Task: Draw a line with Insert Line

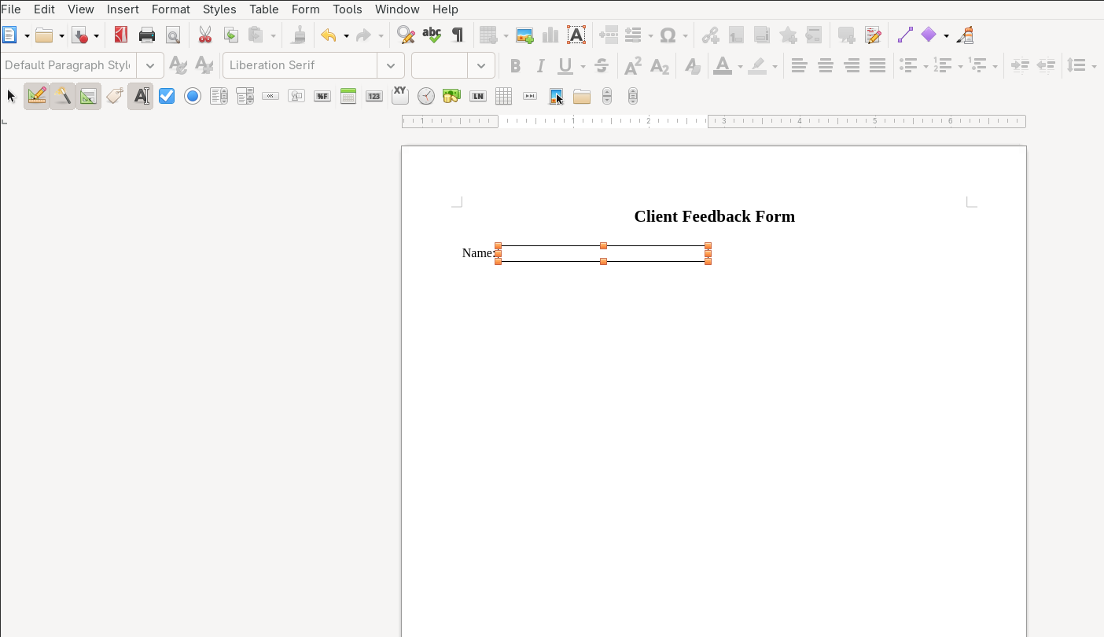Action: 905,35
